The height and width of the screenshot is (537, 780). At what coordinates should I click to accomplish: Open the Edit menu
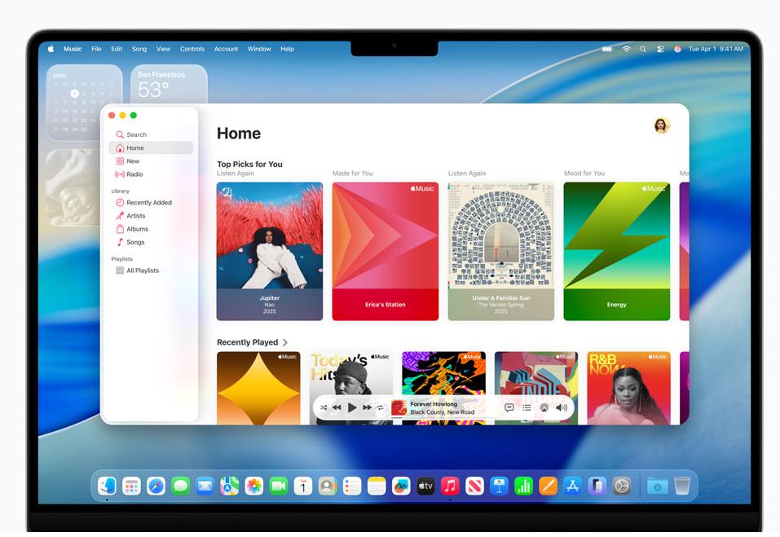(117, 49)
